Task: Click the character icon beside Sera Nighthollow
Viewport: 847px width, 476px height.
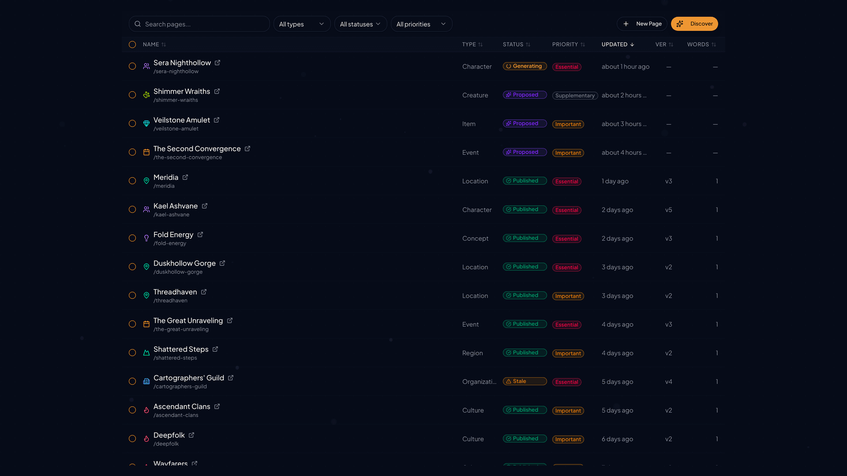Action: pyautogui.click(x=146, y=66)
